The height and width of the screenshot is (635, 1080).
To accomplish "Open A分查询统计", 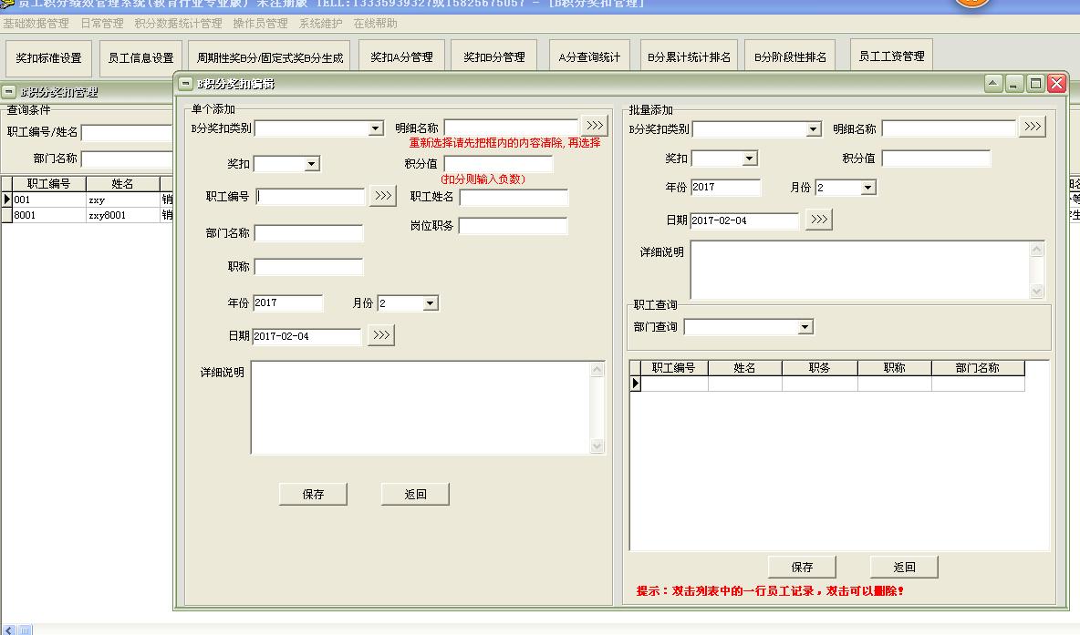I will (588, 55).
